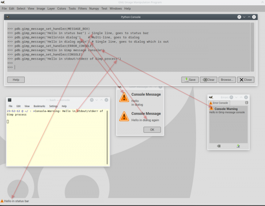Click 'Hello in status bar' status text

point(17,201)
